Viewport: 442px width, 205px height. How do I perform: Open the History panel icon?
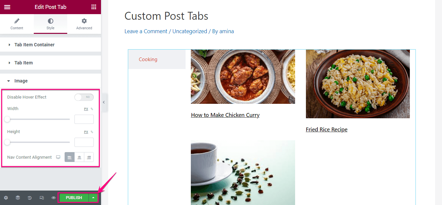tap(29, 197)
